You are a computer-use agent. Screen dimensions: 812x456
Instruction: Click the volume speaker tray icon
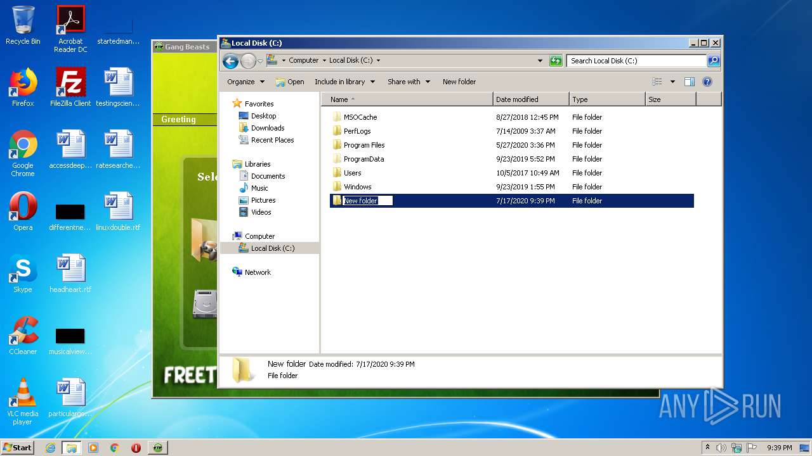point(721,448)
